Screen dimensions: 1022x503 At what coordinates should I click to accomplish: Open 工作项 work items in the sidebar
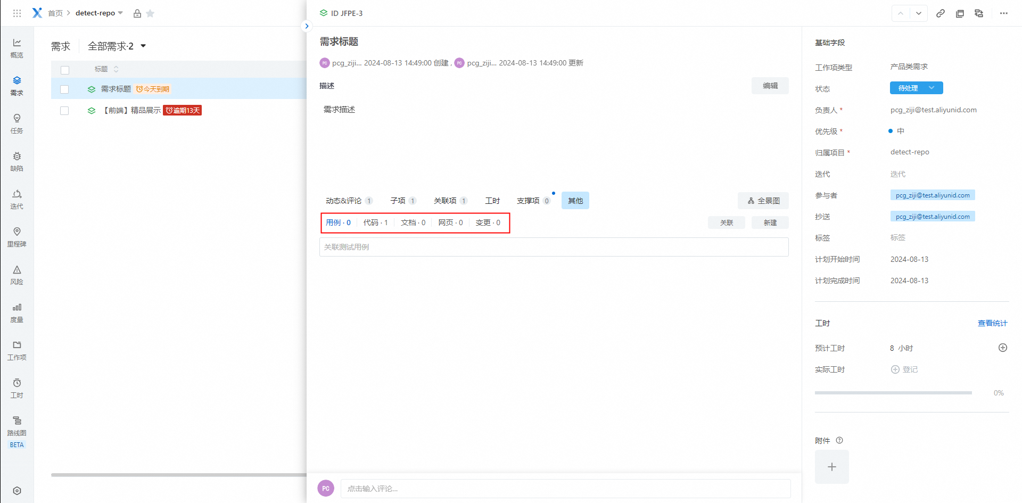(x=17, y=351)
